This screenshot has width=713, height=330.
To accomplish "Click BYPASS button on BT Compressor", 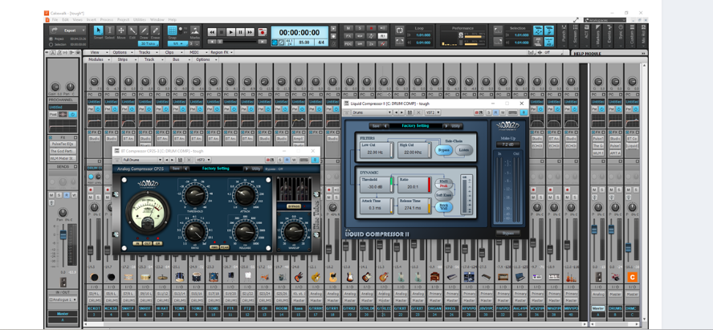I will pyautogui.click(x=294, y=206).
